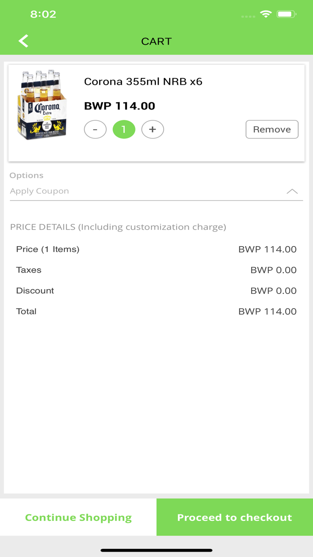The width and height of the screenshot is (313, 557).
Task: Remove Corona 355ml from the cart
Action: pos(272,129)
